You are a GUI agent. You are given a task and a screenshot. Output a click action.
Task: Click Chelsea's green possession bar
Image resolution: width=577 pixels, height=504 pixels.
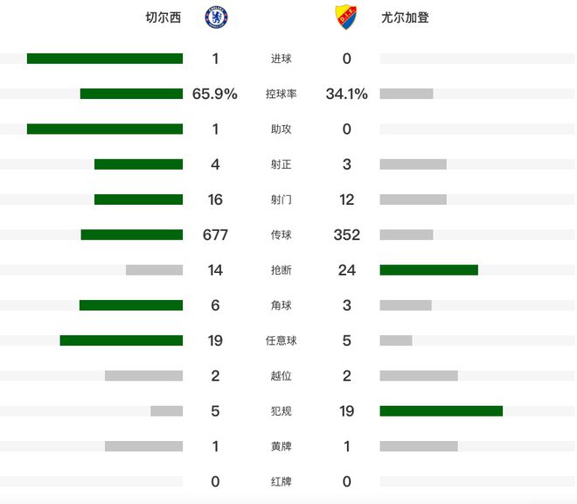pyautogui.click(x=131, y=94)
